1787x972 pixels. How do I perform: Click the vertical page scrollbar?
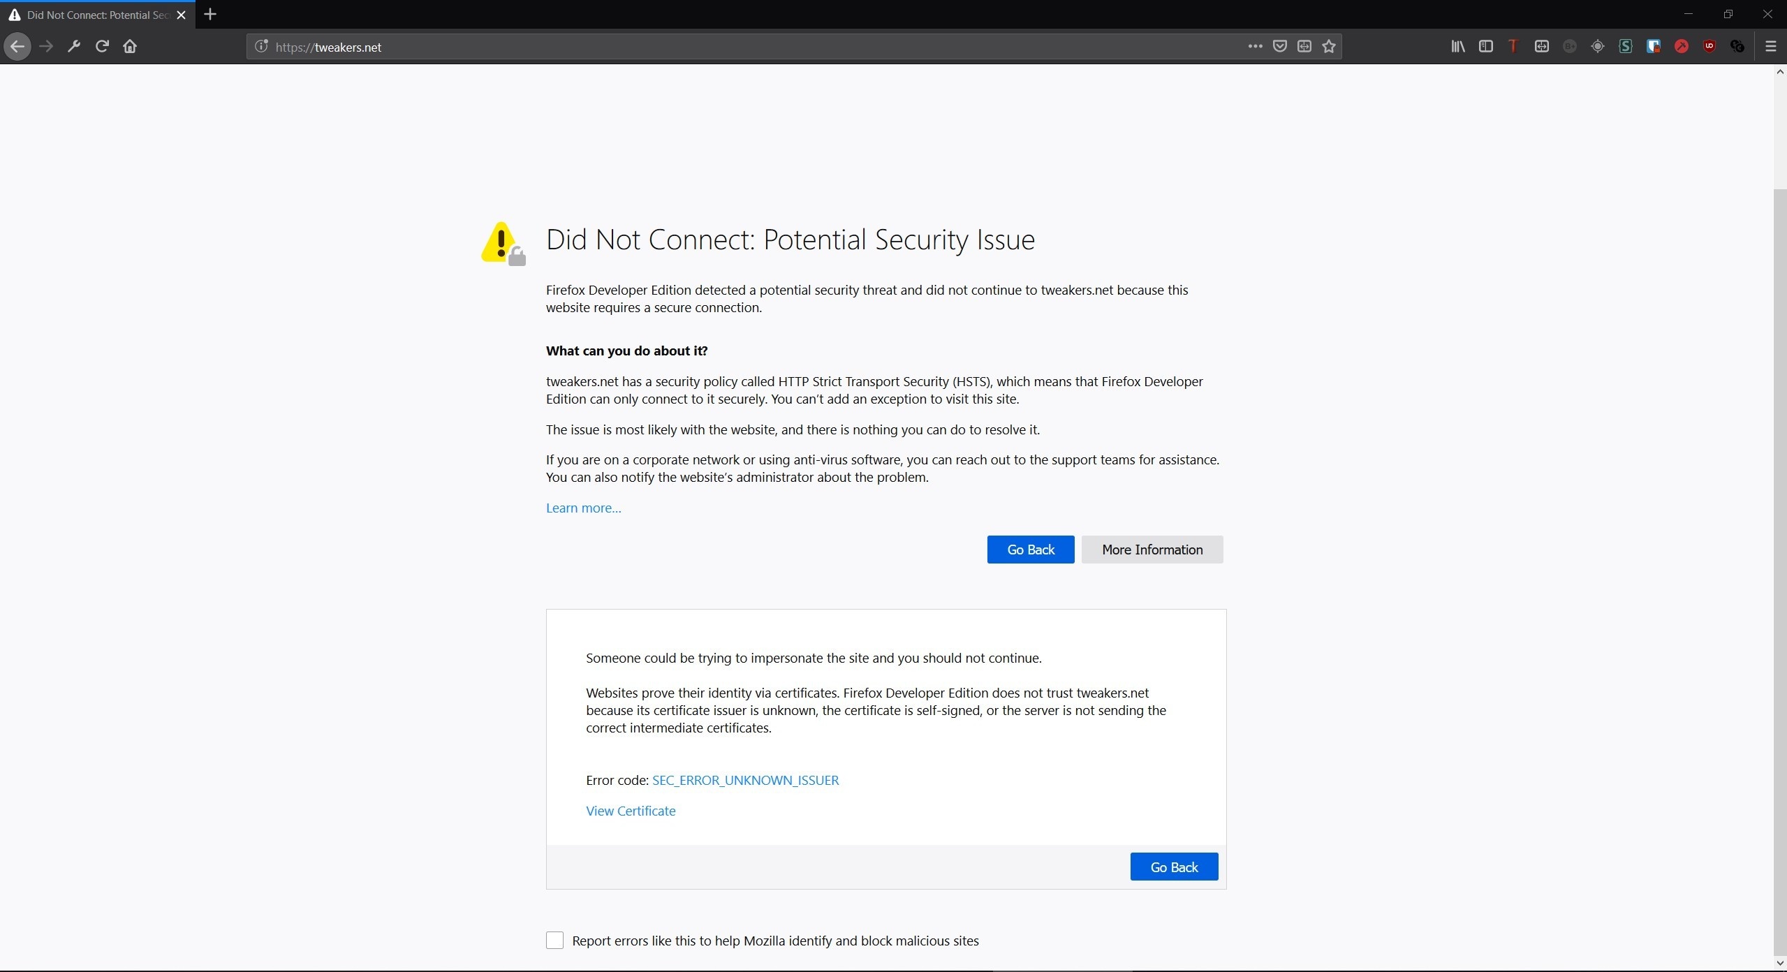click(x=1779, y=489)
